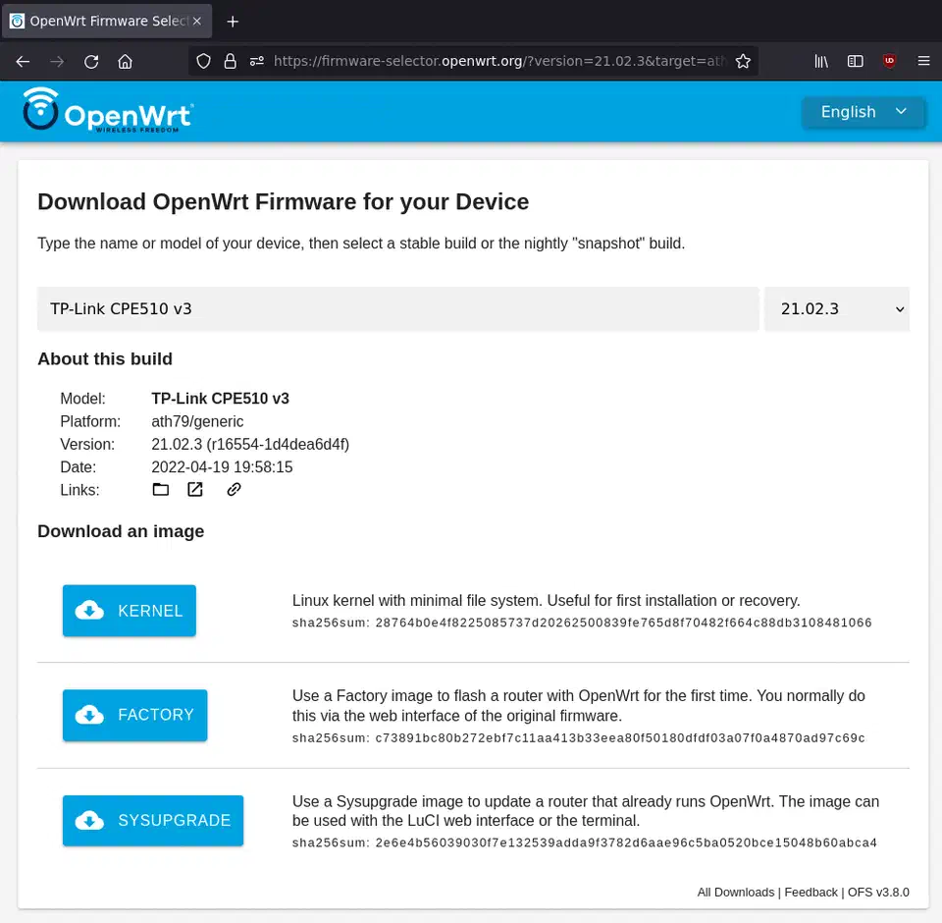Download the SYSUPGRADE image

[x=153, y=820]
